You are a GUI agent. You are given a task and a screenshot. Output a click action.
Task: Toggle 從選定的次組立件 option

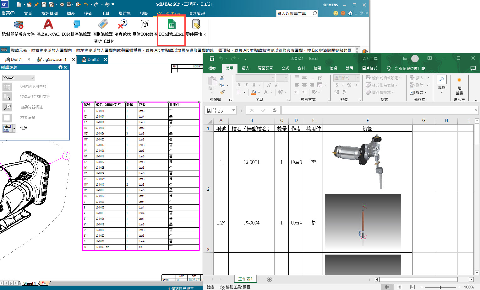(x=7, y=97)
